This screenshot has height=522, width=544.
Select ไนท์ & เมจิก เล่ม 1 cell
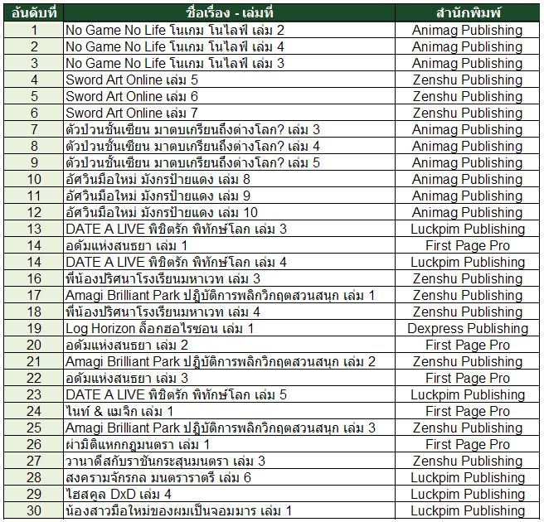230,412
